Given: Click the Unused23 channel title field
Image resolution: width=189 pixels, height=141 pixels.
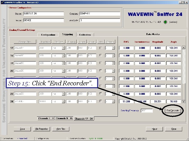Looking at the screenshot, I should click(x=25, y=94).
